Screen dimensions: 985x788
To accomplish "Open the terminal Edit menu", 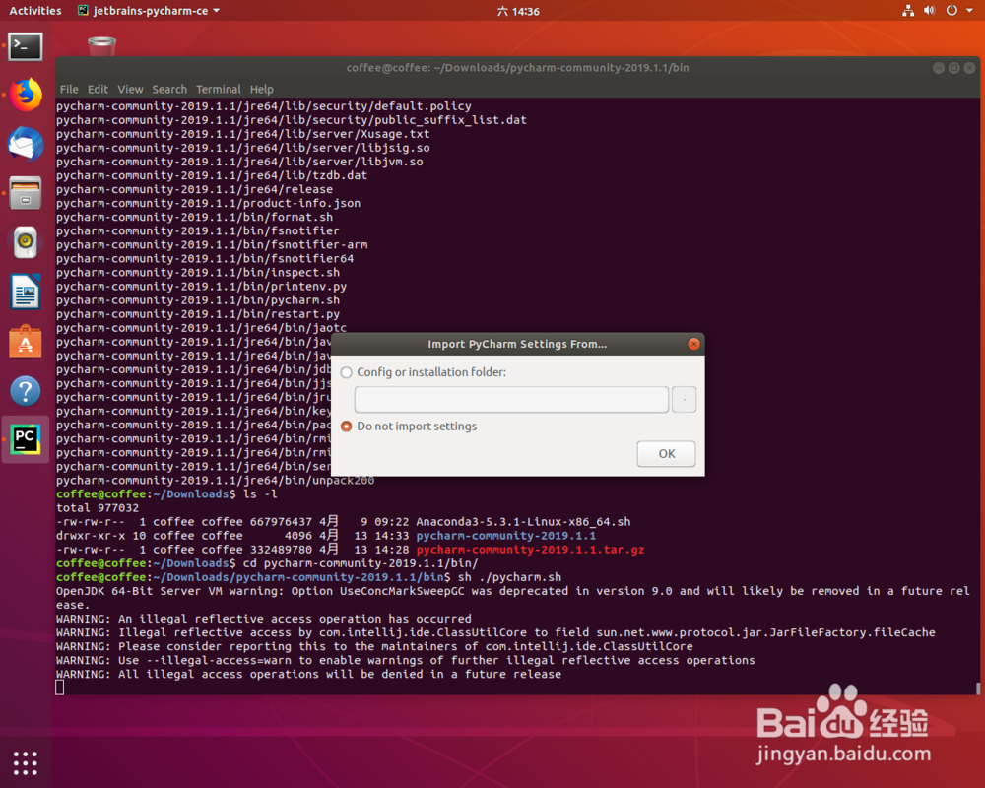I will 98,90.
